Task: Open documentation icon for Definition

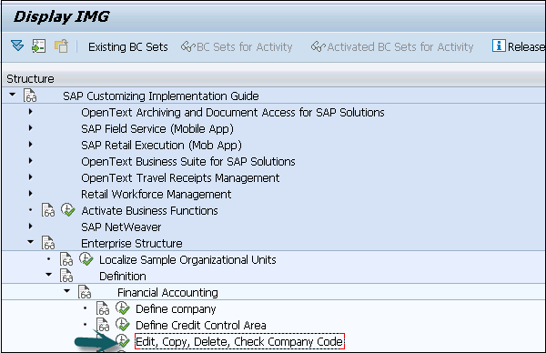Action: click(x=66, y=276)
